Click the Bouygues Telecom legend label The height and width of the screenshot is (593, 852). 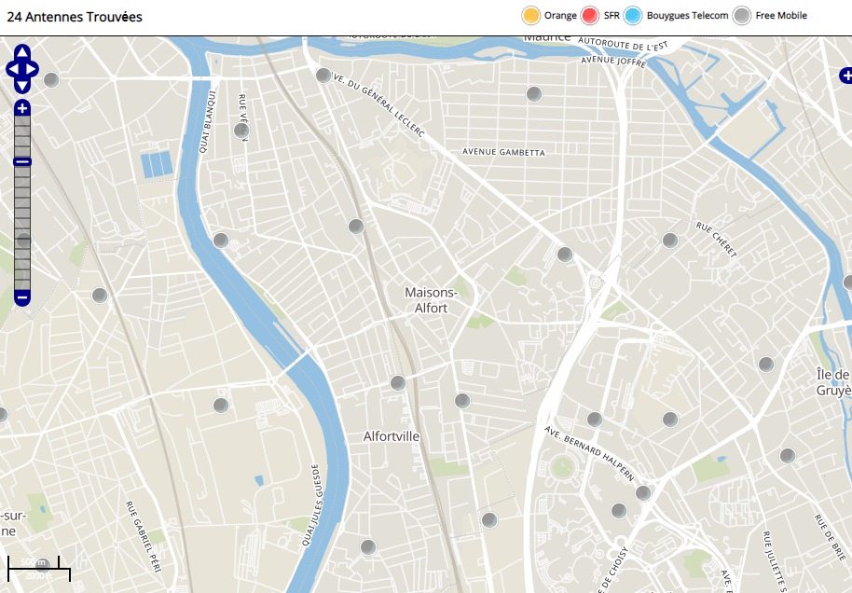point(687,16)
